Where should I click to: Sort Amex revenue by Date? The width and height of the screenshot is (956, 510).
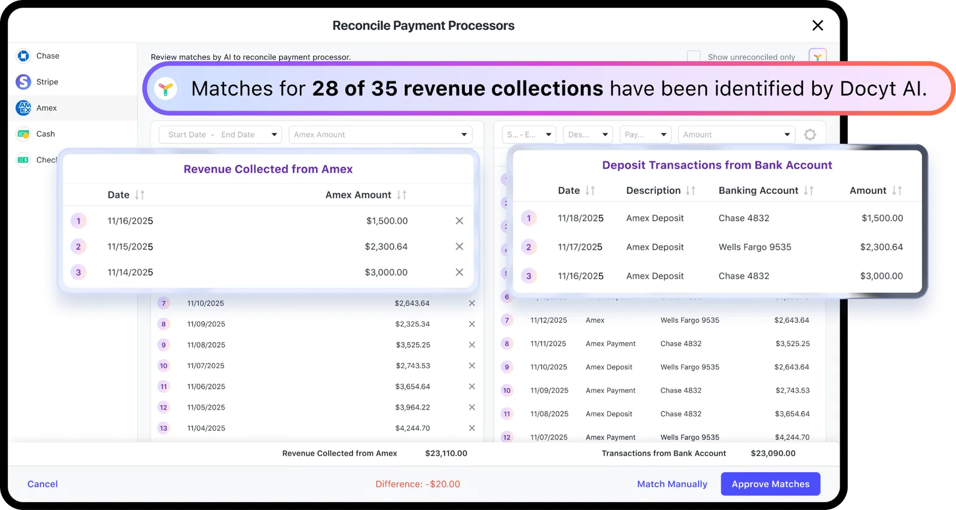[x=140, y=195]
